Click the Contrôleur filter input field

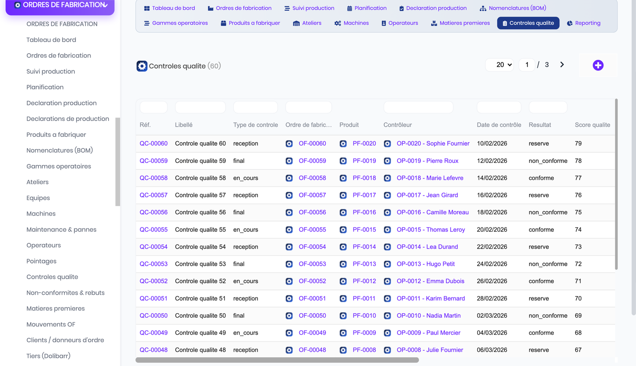tap(419, 107)
